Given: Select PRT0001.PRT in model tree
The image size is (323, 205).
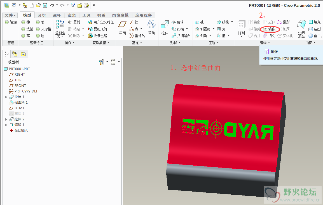Looking at the screenshot, I should (x=17, y=69).
